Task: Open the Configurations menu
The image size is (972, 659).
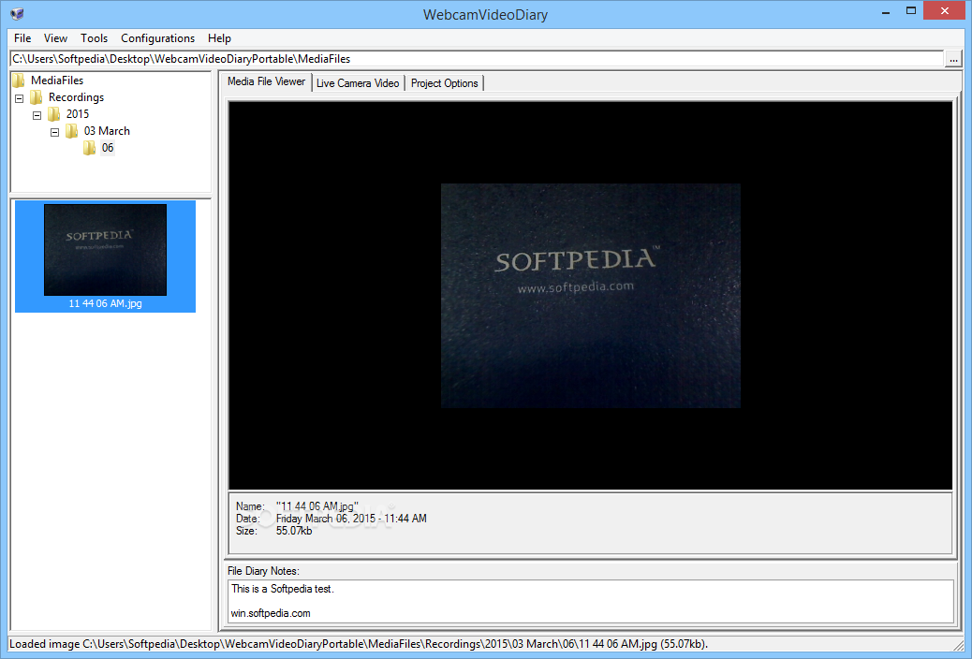Action: coord(157,38)
